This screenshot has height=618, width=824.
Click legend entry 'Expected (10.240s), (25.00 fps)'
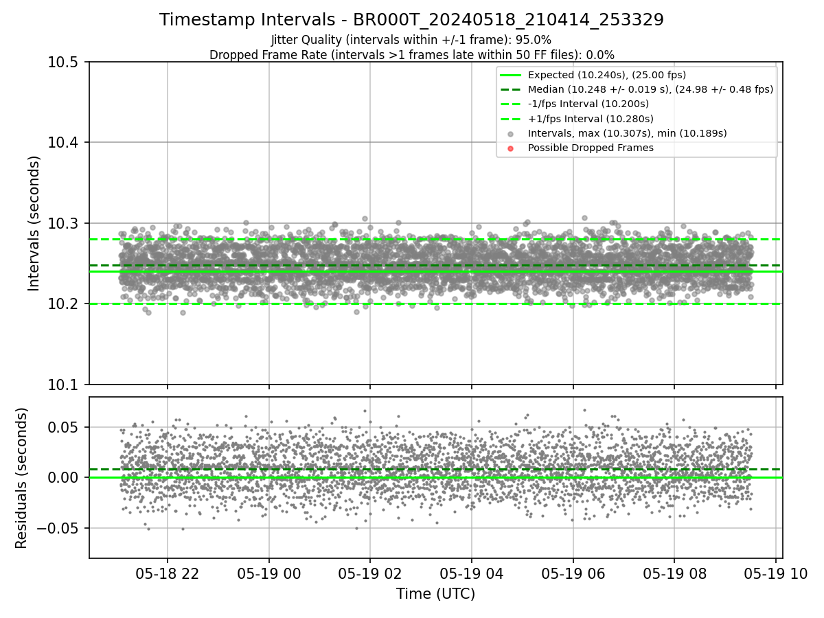(606, 75)
